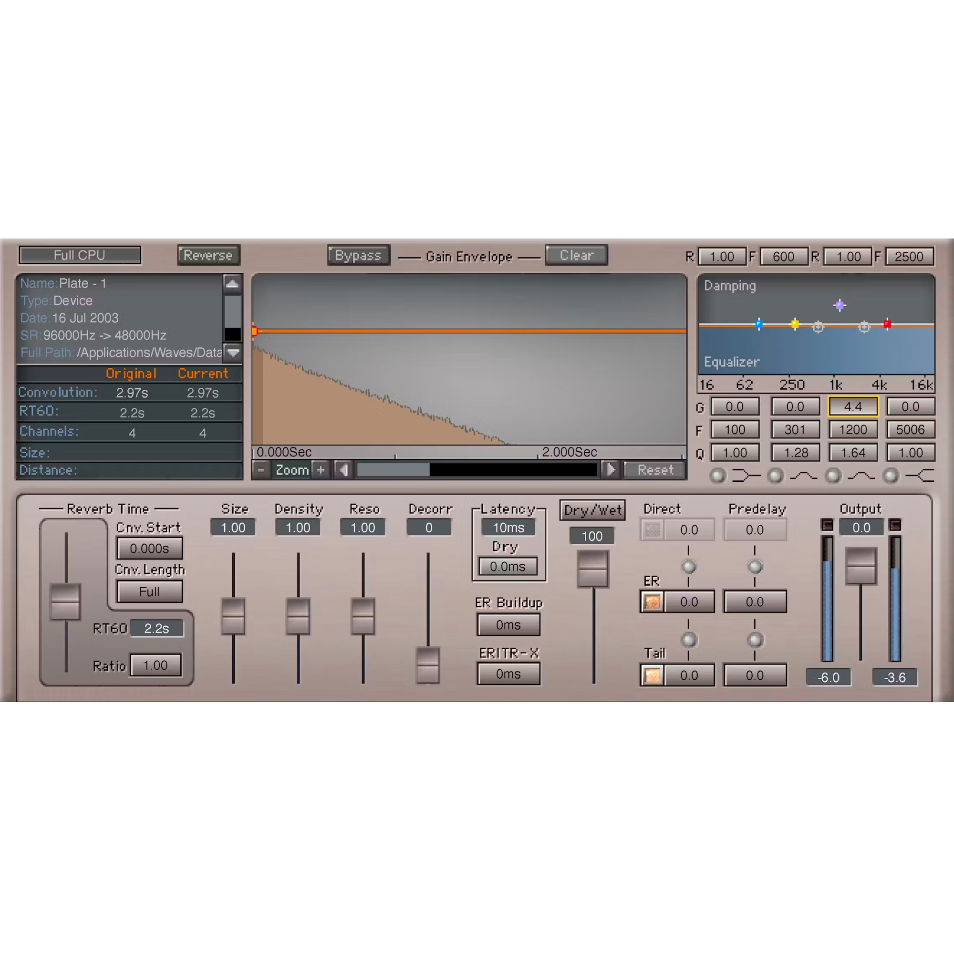
Task: Click the Zoom out minus icon
Action: click(261, 469)
